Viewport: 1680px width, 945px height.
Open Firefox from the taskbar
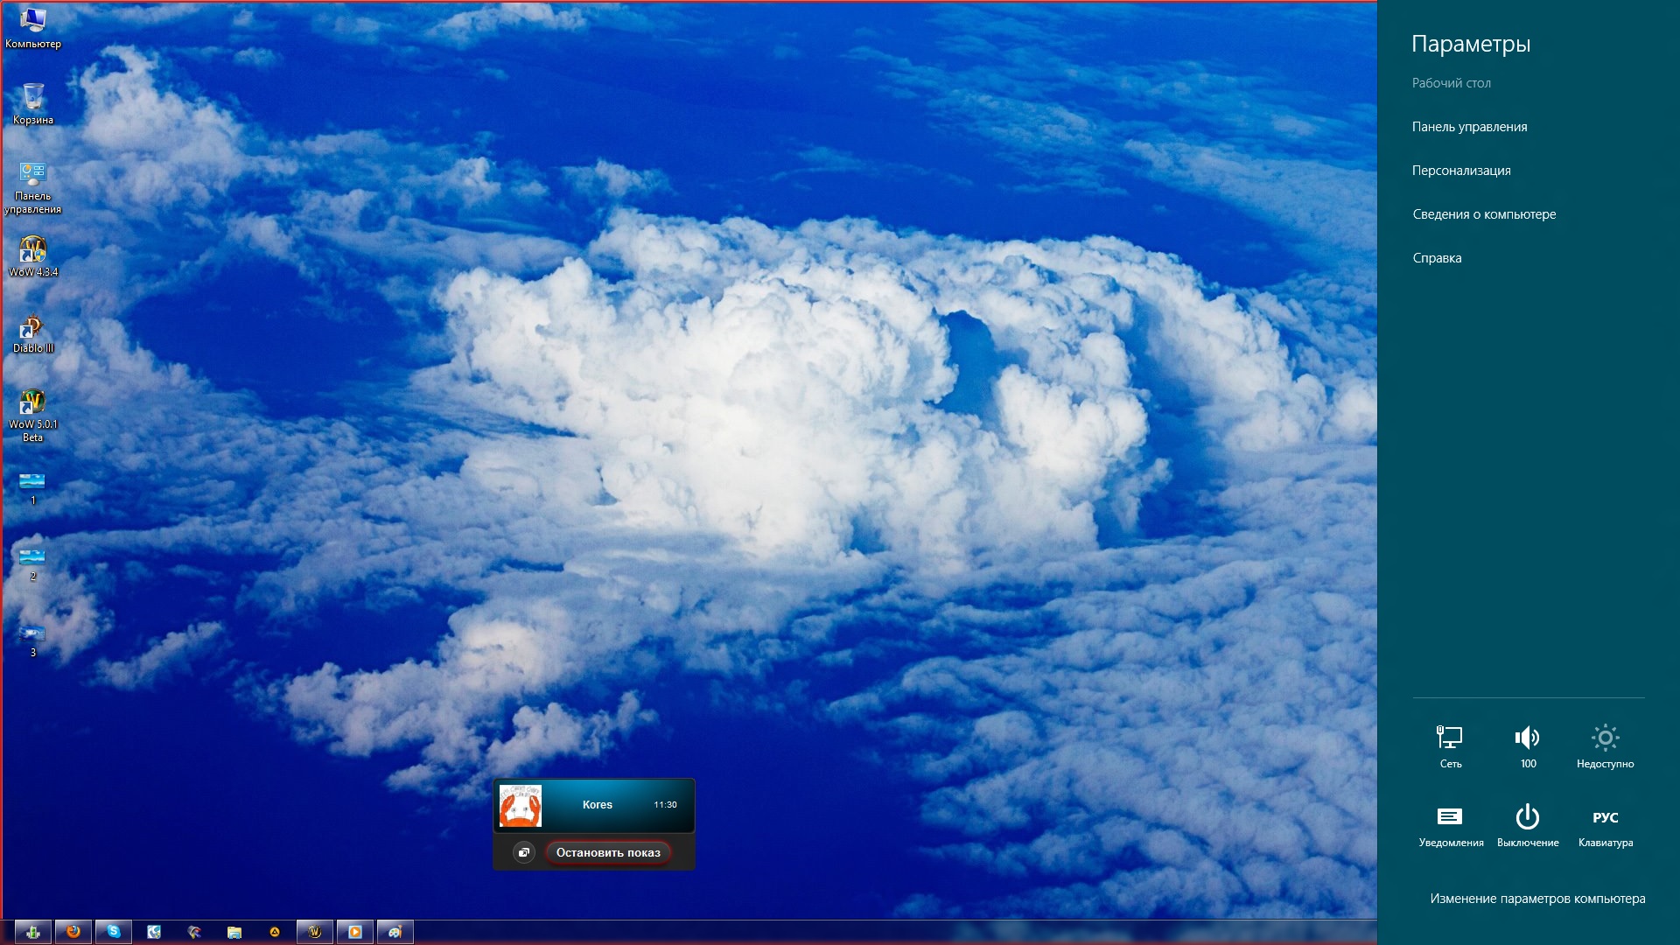[73, 932]
